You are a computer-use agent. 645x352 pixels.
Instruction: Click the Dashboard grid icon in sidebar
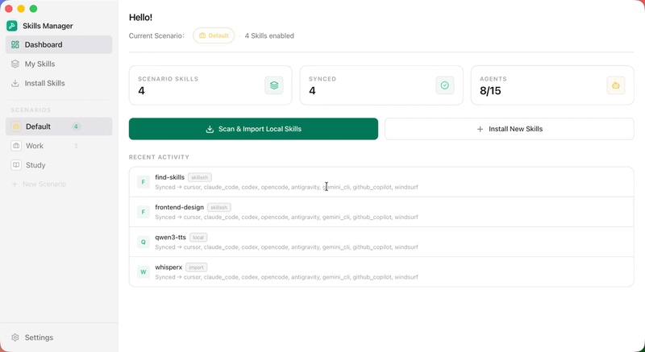coord(15,45)
